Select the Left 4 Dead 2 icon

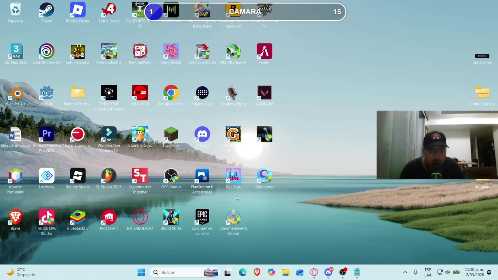pyautogui.click(x=78, y=54)
